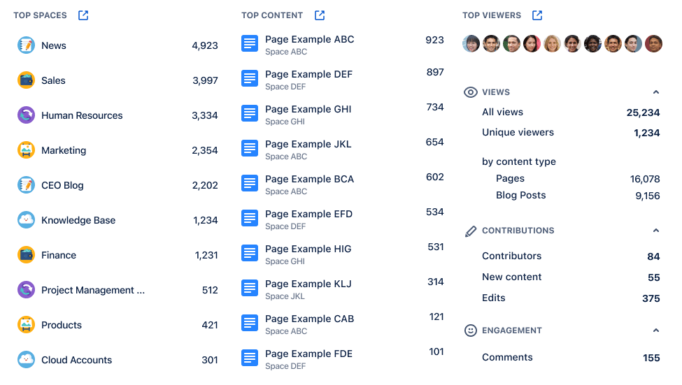Open Top Spaces external link icon
This screenshot has height=385, width=682.
click(83, 15)
